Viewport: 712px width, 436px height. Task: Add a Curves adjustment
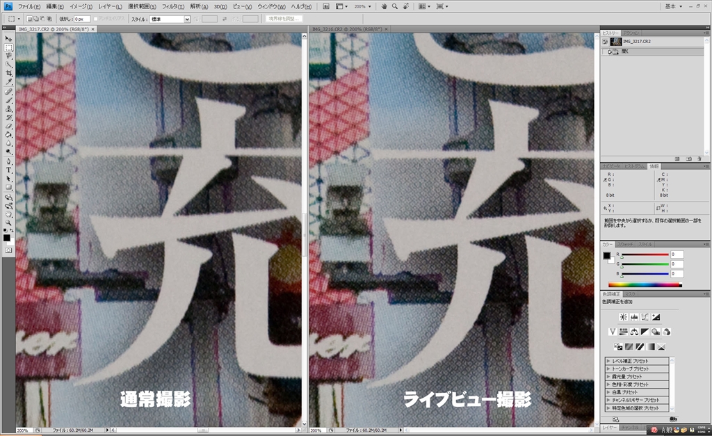click(x=645, y=317)
